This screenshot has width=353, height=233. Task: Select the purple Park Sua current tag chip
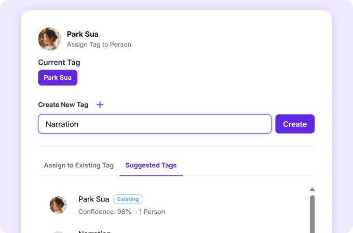point(58,78)
